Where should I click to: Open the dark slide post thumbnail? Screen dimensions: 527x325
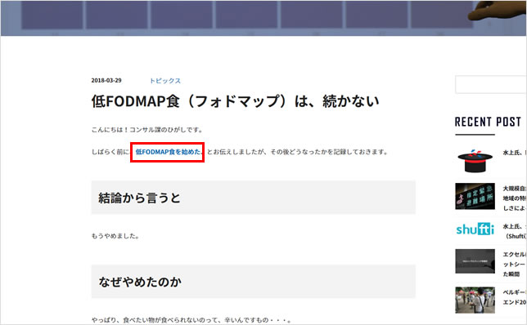[475, 261]
